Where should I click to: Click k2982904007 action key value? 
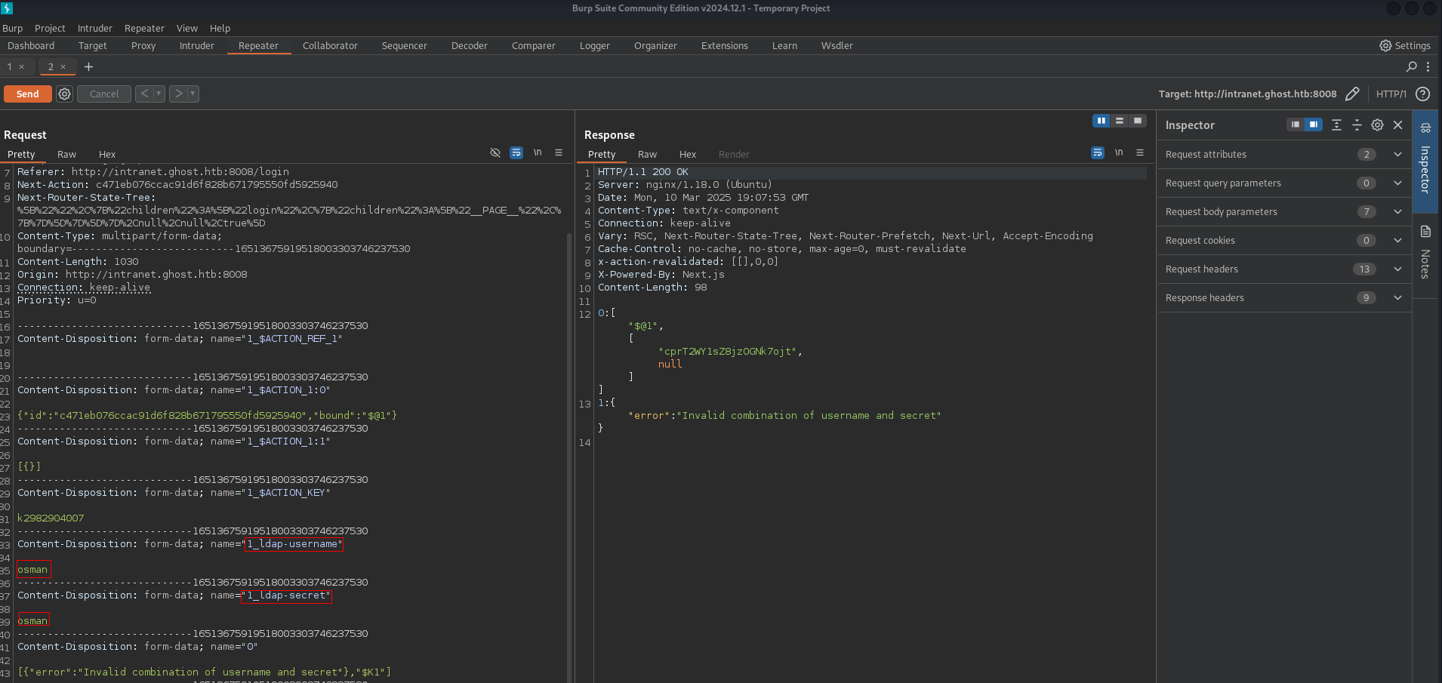[x=51, y=518]
